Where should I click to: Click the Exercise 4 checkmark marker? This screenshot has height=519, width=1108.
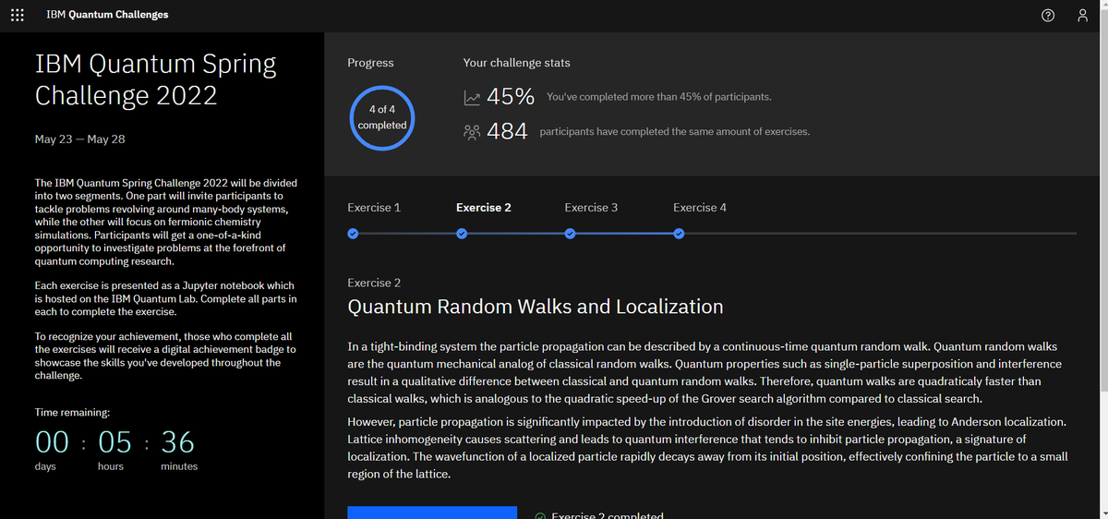click(x=679, y=234)
